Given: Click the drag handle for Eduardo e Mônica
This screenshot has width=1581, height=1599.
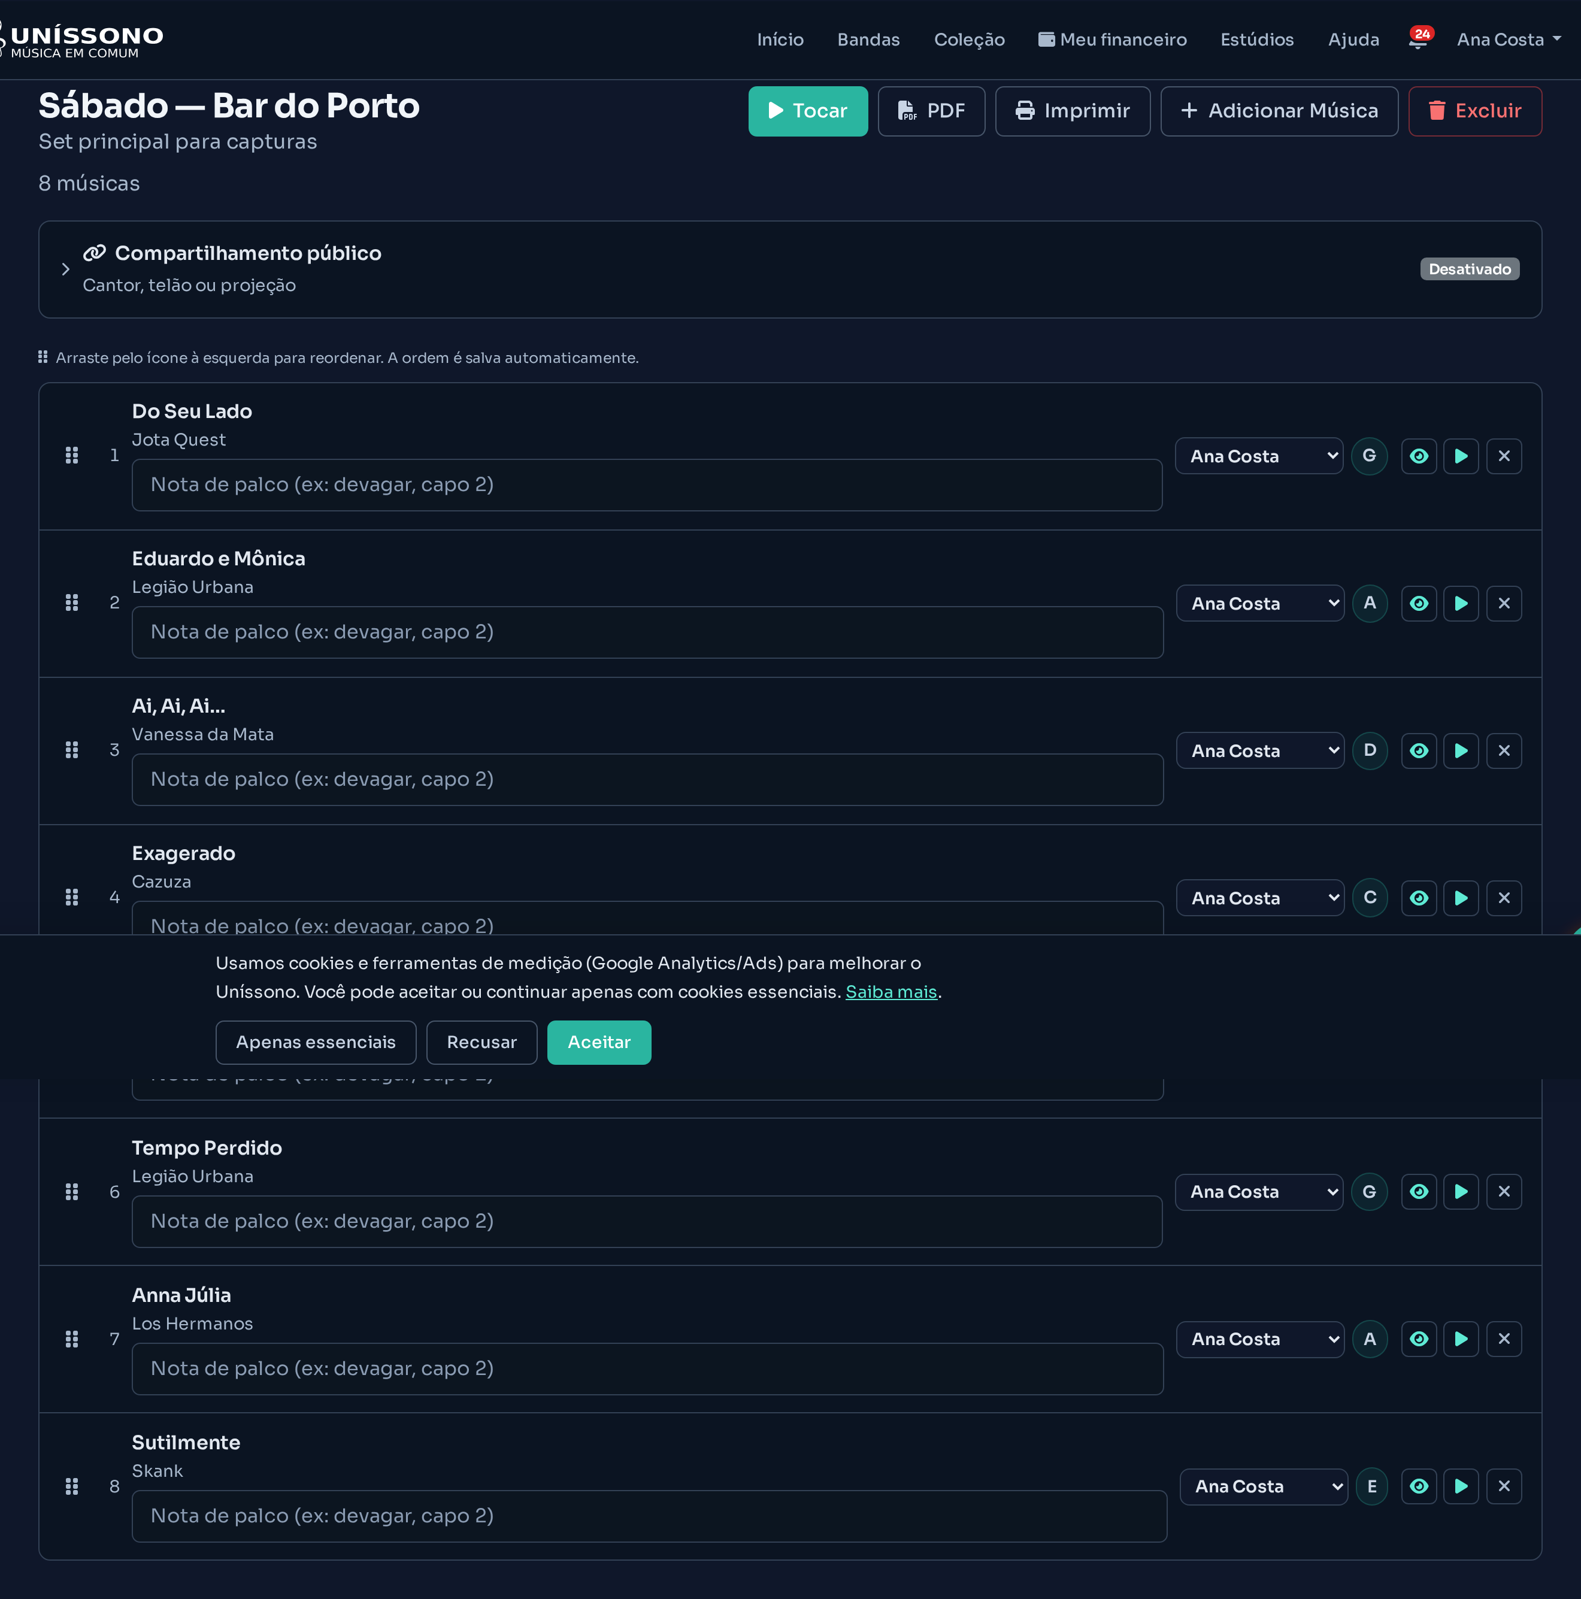Looking at the screenshot, I should (72, 602).
